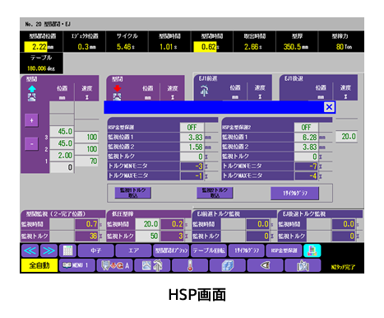Click 型締力 80 Ton readout
This screenshot has height=318, width=384.
pyautogui.click(x=344, y=47)
